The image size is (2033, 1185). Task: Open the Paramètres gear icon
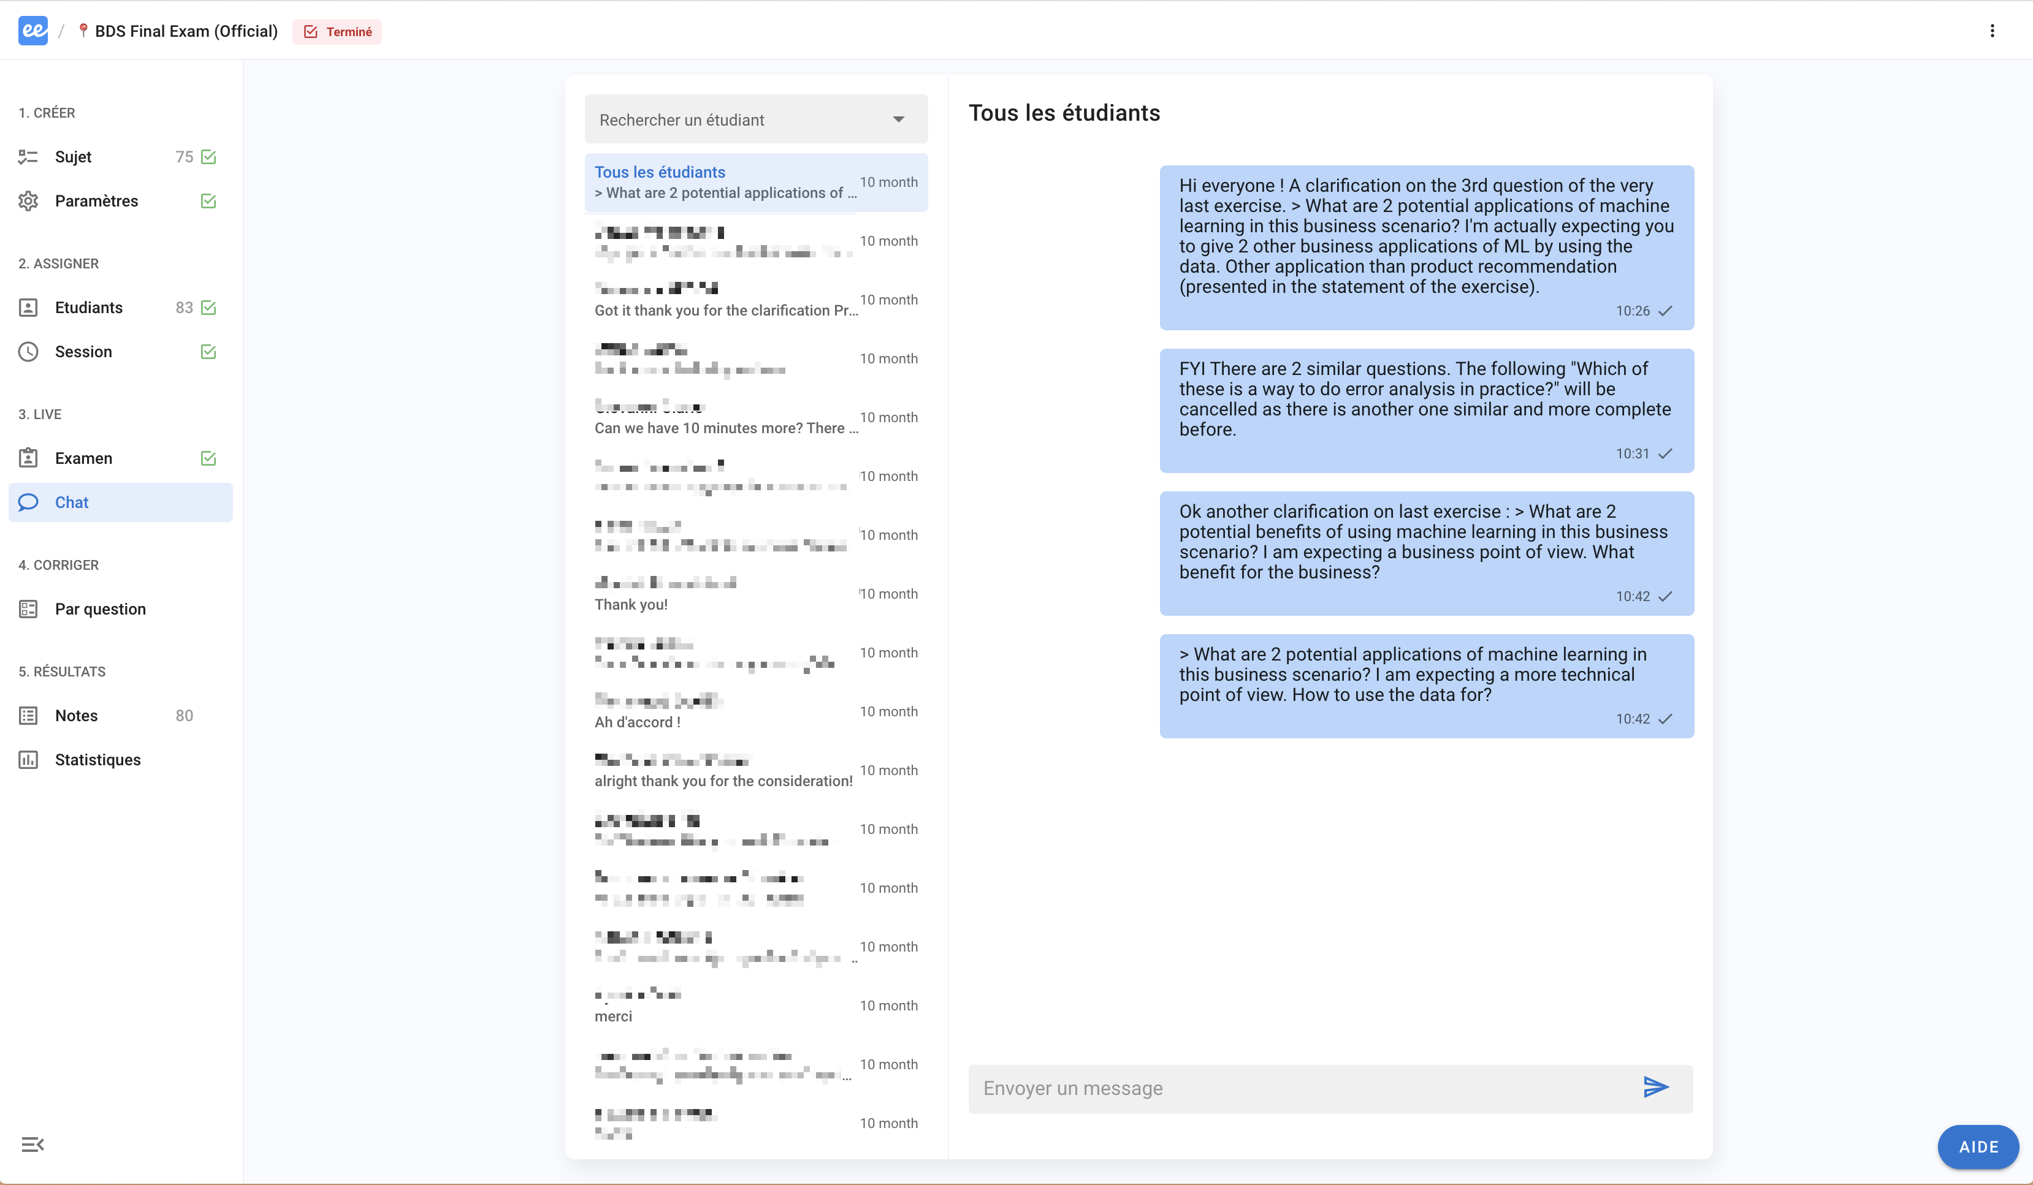point(28,201)
